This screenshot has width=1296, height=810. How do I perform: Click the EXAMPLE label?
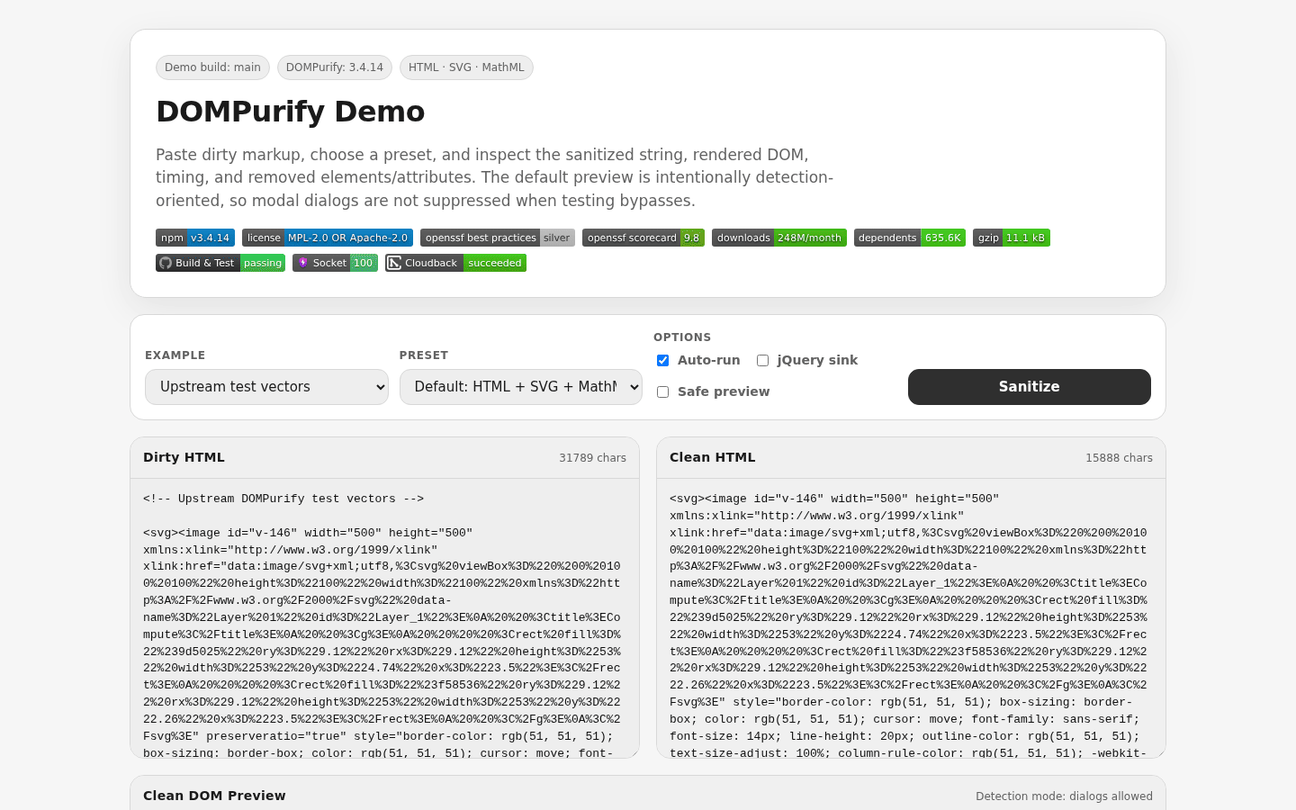[175, 355]
